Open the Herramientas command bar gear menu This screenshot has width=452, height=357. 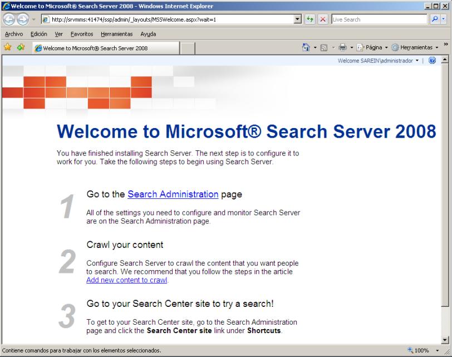click(x=415, y=47)
